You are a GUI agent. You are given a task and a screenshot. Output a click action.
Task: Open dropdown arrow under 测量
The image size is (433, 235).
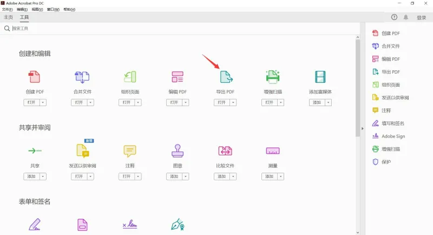[x=281, y=177]
